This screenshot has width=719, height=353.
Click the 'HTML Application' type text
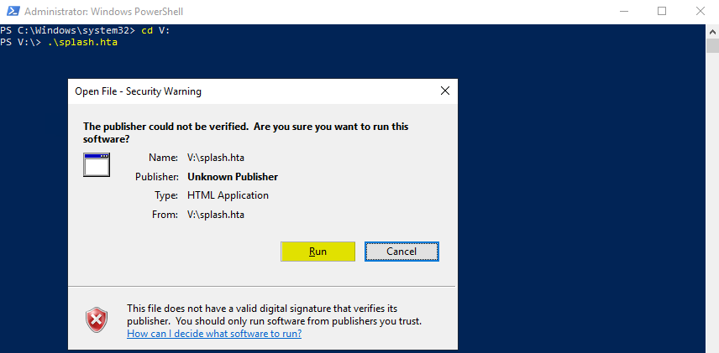click(228, 195)
